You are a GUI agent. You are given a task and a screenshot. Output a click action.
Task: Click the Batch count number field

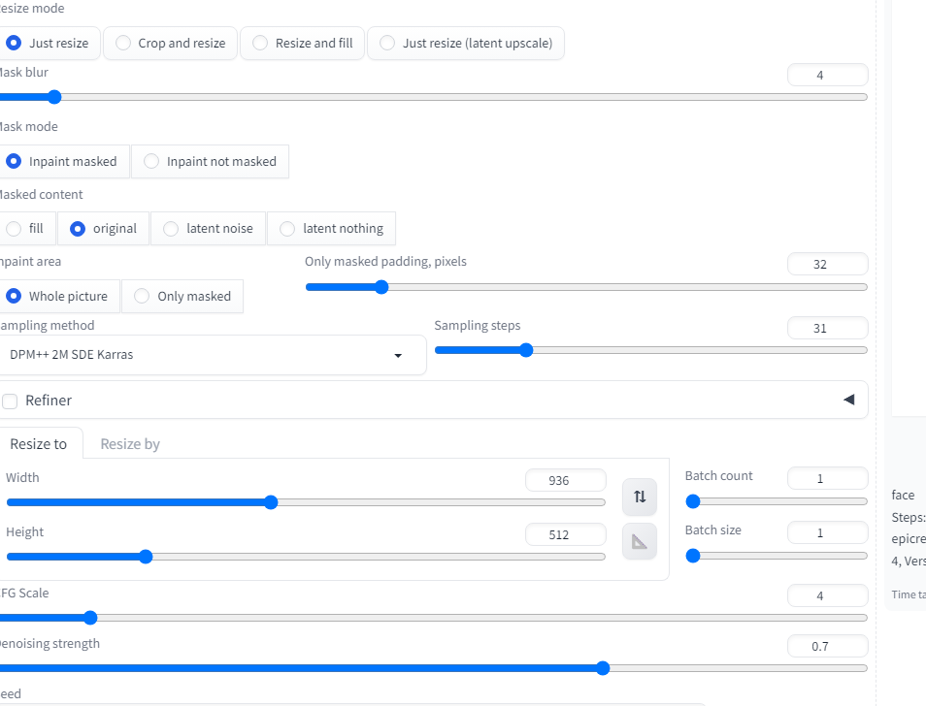tap(827, 478)
